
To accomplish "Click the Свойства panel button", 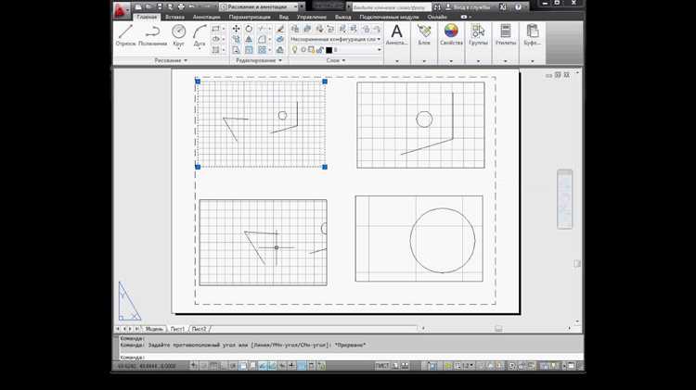I will [x=451, y=34].
